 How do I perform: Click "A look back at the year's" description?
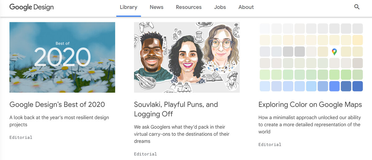(59, 121)
